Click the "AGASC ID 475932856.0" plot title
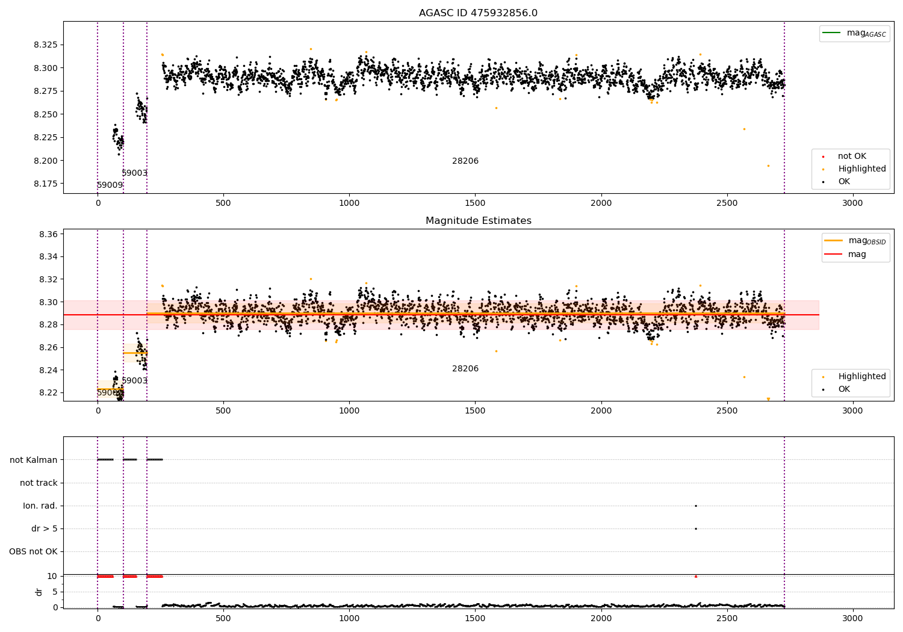Image resolution: width=903 pixels, height=632 pixels. pyautogui.click(x=478, y=13)
